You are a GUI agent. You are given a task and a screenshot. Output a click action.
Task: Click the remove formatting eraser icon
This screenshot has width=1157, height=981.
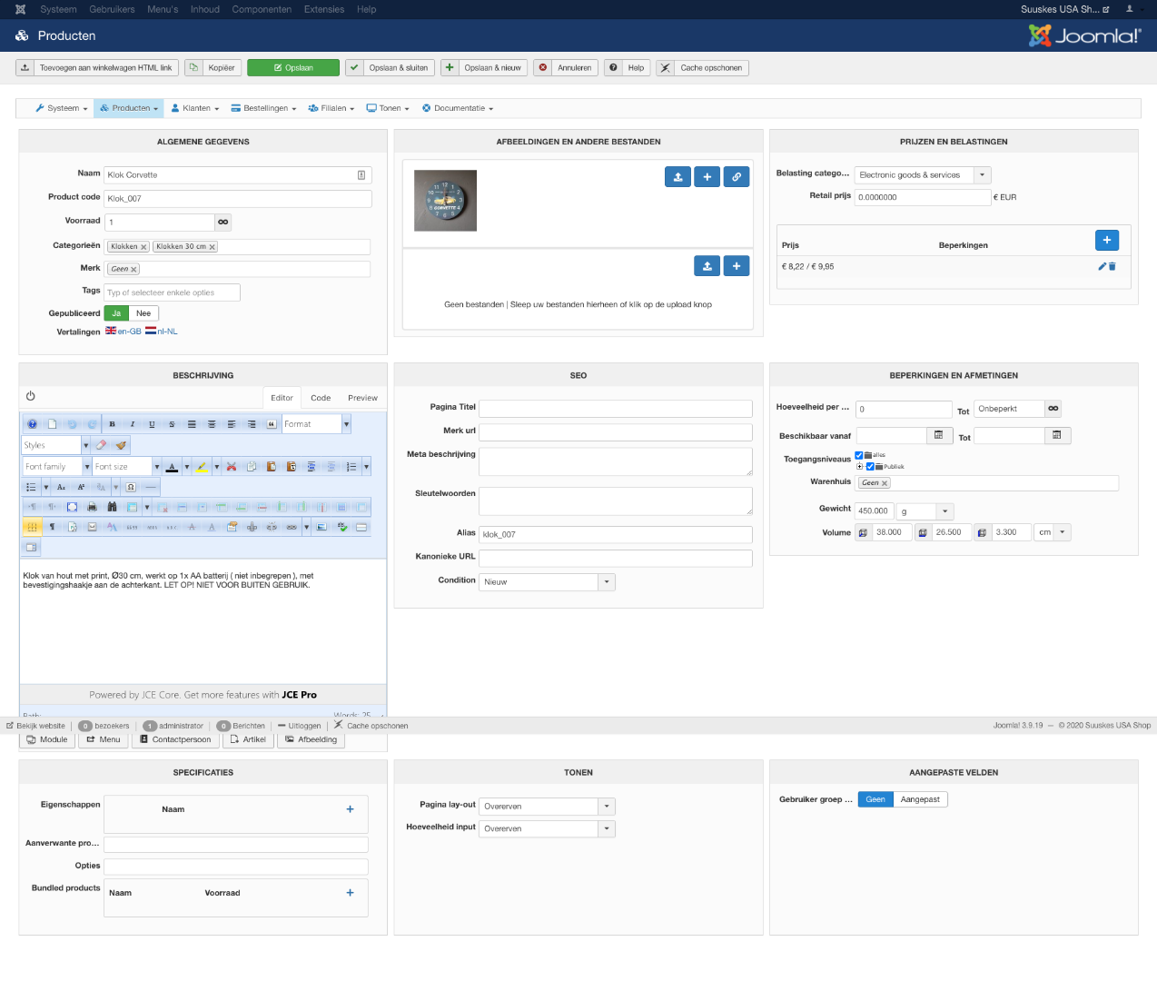pos(101,445)
